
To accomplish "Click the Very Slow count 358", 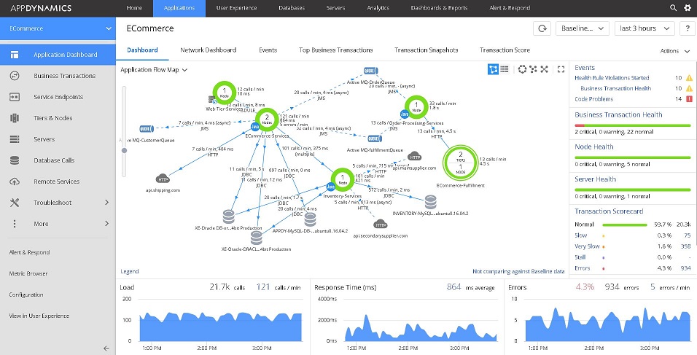I will coord(686,246).
